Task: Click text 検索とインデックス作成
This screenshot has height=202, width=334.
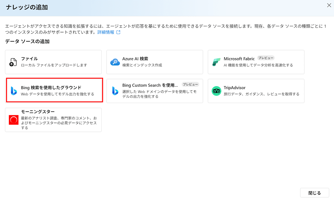Action: point(142,65)
